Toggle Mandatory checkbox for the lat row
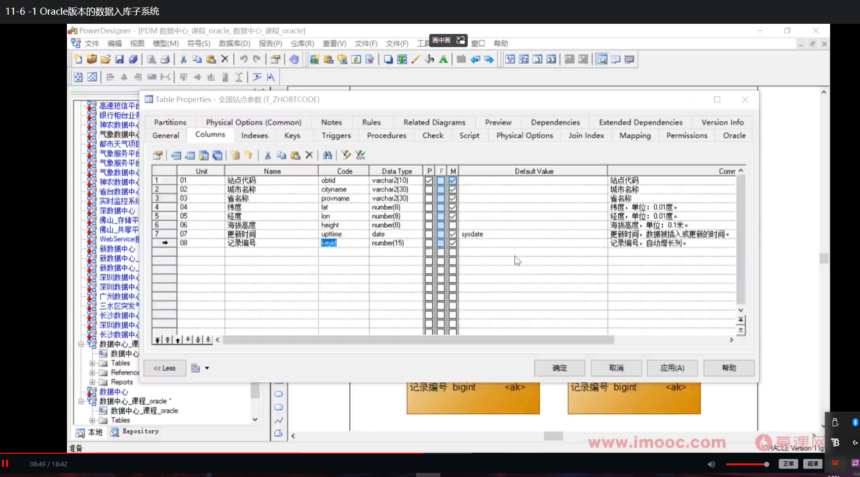 coord(453,207)
